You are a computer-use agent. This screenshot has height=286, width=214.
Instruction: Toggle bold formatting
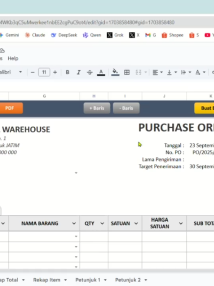pos(68,73)
